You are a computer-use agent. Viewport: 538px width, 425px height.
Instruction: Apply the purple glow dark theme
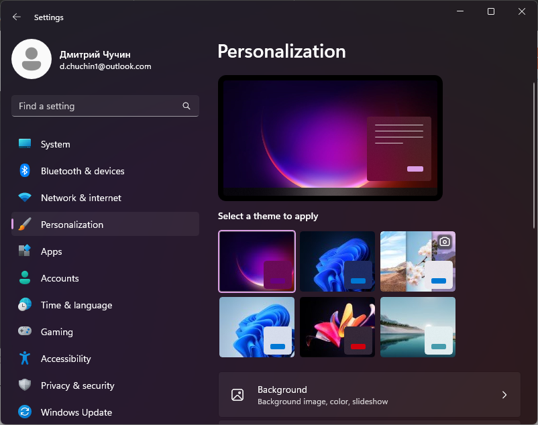[257, 261]
